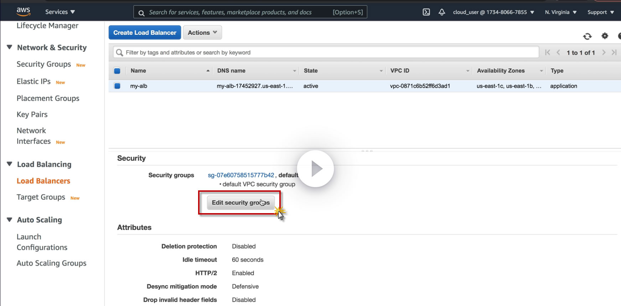Open Auto Scaling Groups page
Image resolution: width=621 pixels, height=306 pixels.
(x=52, y=263)
